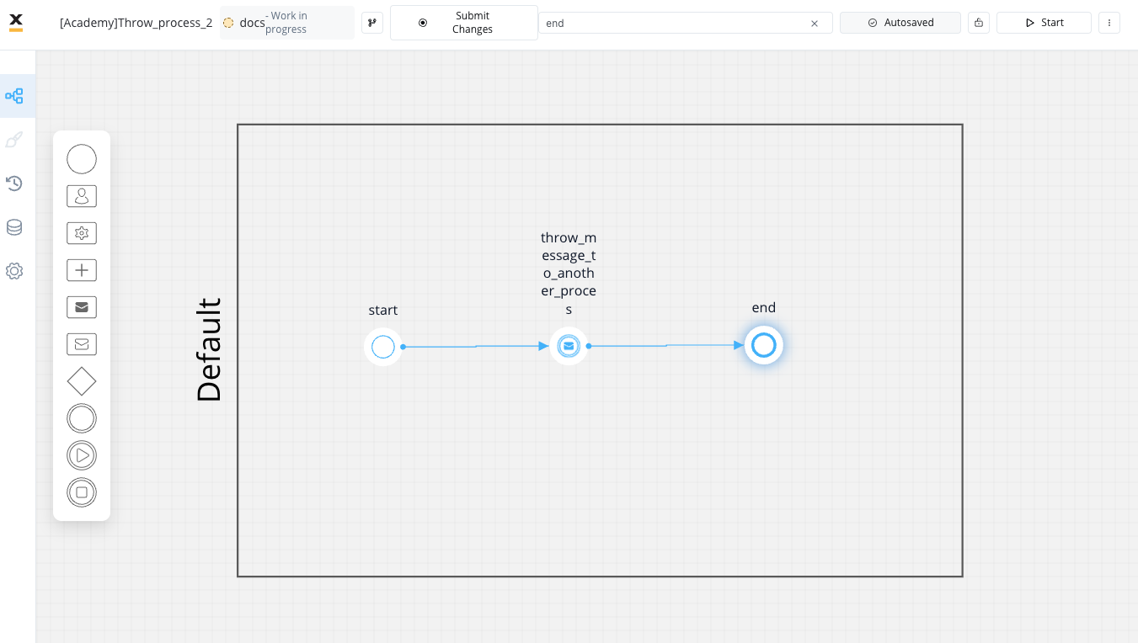Click the Start process button
Screen dimensions: 1138x643
[x=1044, y=23]
